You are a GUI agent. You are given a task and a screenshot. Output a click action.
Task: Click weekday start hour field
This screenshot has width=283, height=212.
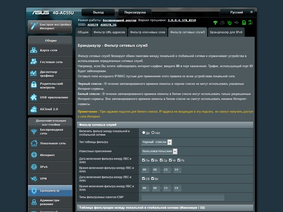coord(145,170)
